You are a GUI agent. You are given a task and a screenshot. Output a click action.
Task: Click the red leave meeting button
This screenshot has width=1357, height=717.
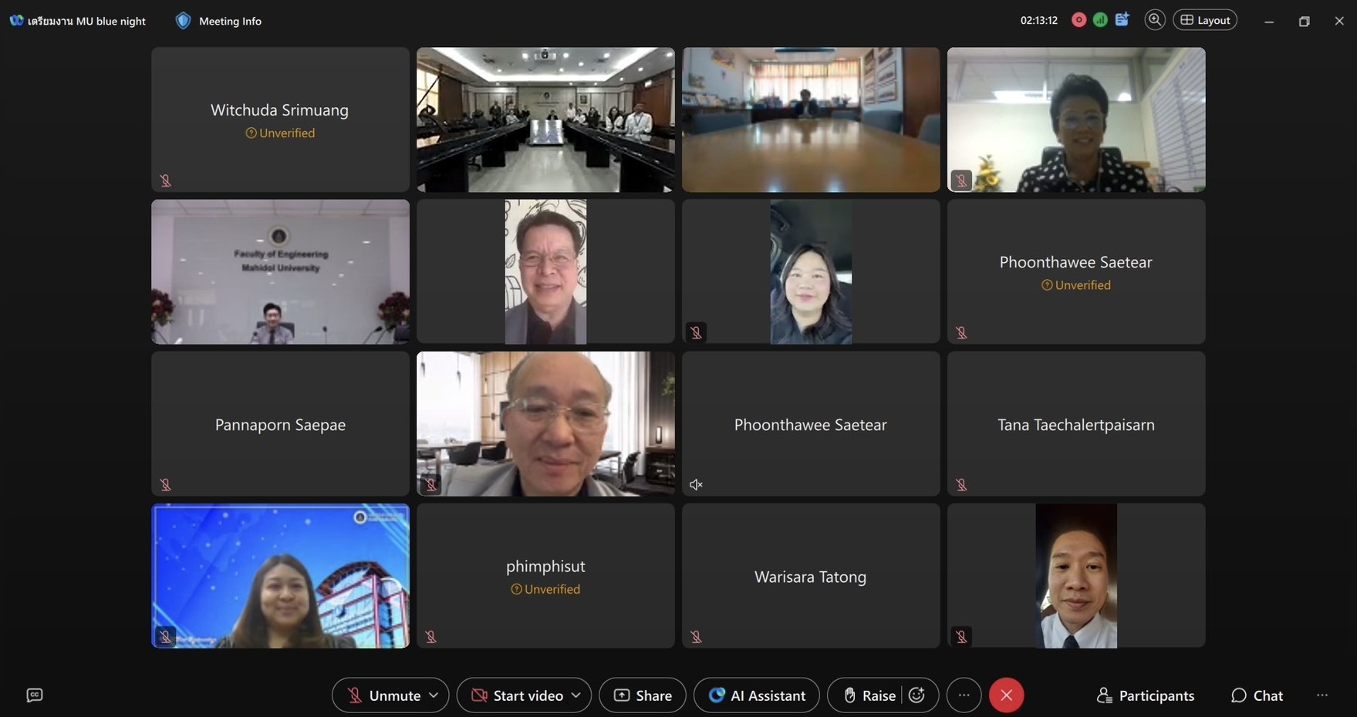pos(1006,695)
